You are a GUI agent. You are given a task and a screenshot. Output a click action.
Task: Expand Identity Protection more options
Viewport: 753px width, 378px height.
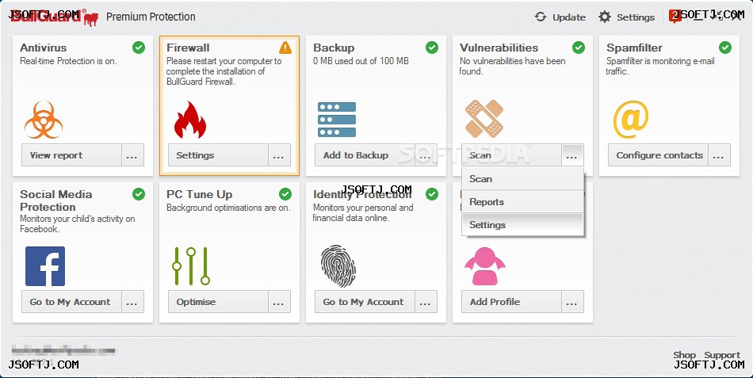point(426,302)
